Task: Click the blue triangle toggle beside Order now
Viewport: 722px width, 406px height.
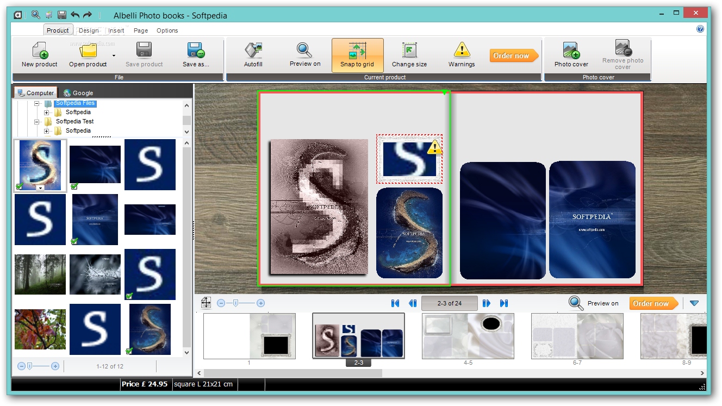Action: point(694,303)
